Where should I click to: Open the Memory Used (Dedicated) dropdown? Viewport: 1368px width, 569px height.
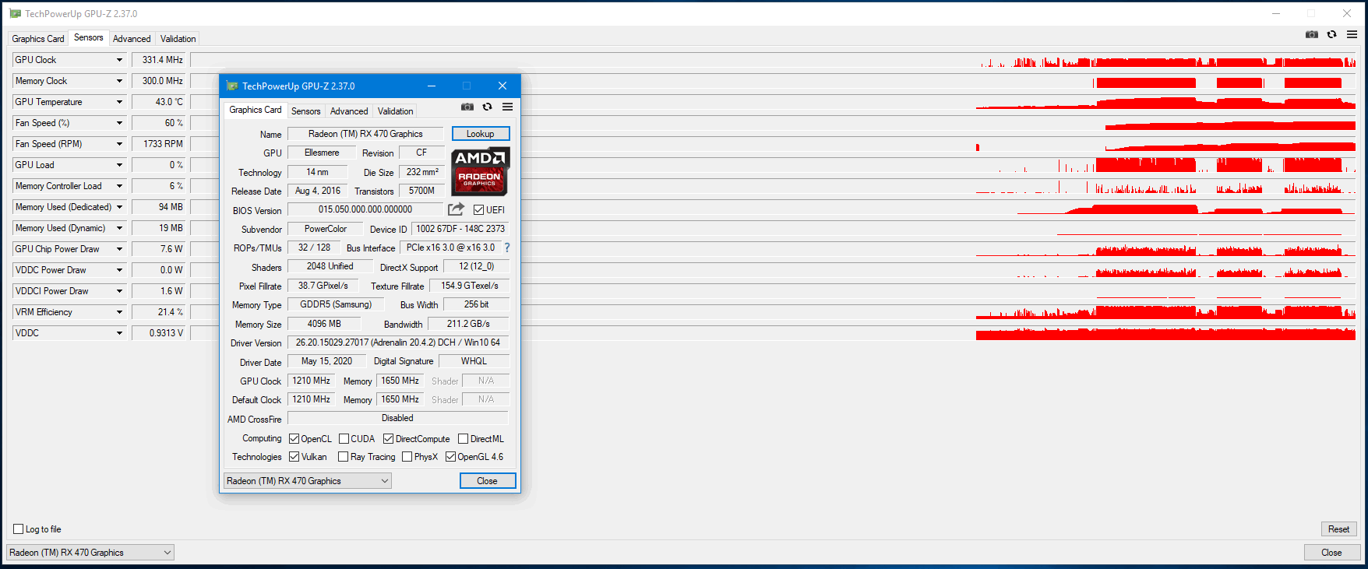(x=119, y=207)
